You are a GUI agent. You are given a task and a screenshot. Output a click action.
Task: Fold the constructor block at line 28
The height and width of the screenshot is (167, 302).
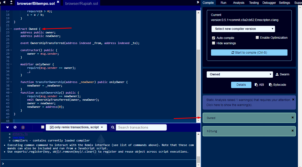coord(11,50)
